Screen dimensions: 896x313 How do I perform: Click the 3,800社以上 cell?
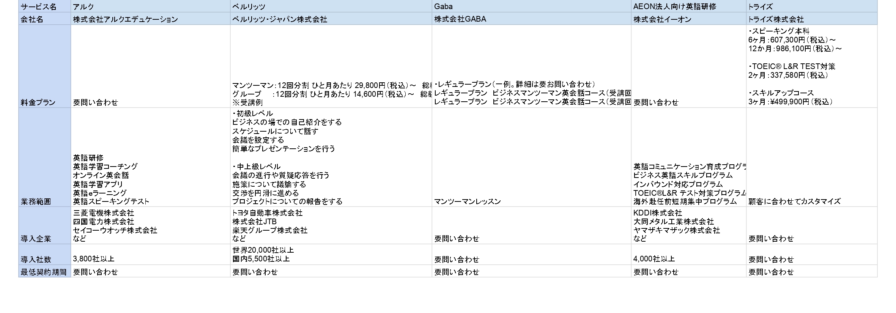[x=151, y=255]
